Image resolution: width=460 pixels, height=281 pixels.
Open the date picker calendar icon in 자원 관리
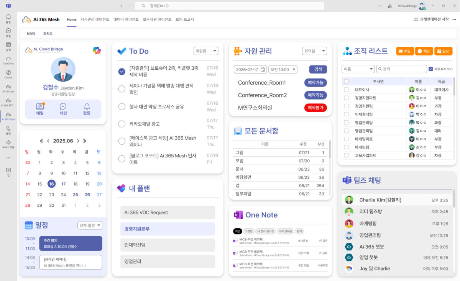point(263,69)
